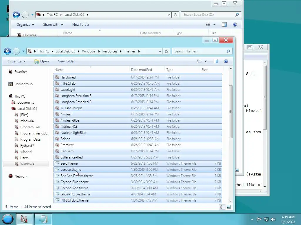Viewport: 301px width, 225px height.
Task: Select Network in navigation pane
Action: pos(21,176)
